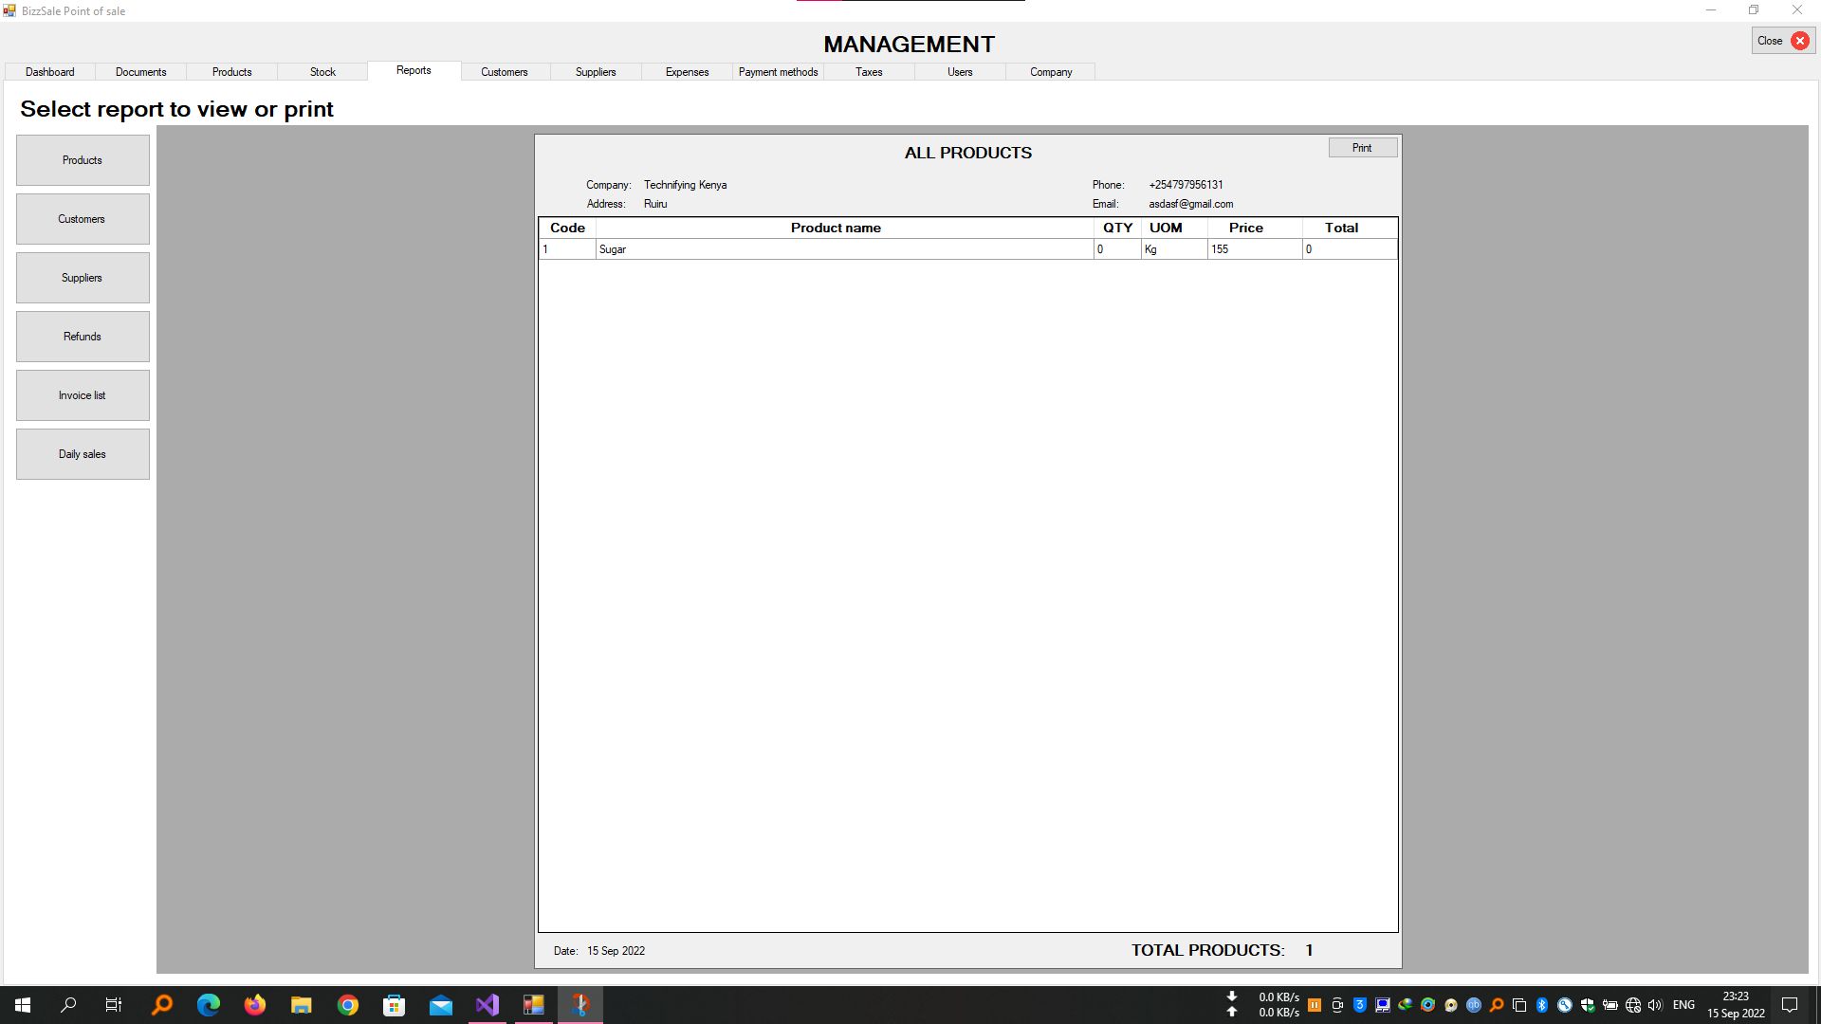This screenshot has width=1821, height=1024.
Task: Open the Stock tab
Action: (322, 72)
